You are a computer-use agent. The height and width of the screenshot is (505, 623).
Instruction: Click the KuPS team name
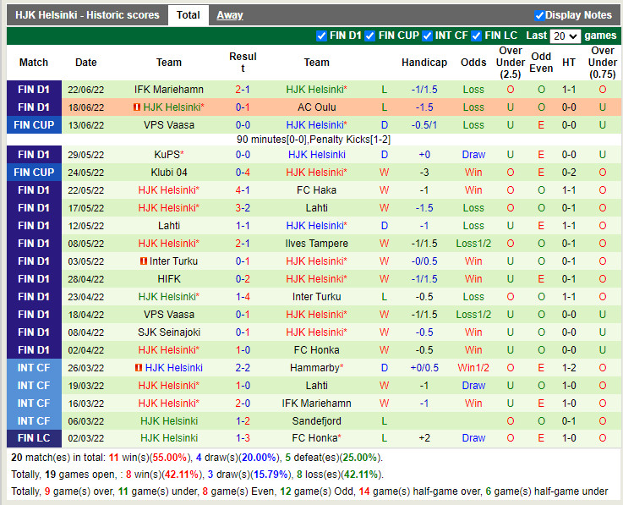[169, 155]
